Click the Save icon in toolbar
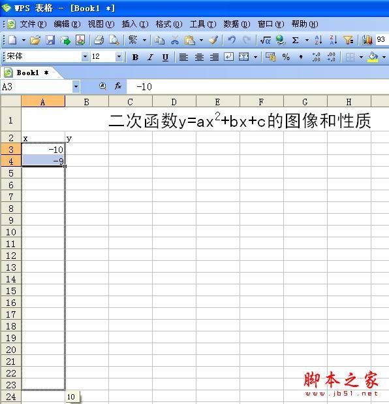This screenshot has width=389, height=404. pyautogui.click(x=50, y=40)
